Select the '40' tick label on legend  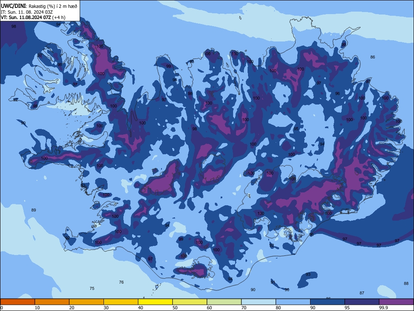point(140,308)
